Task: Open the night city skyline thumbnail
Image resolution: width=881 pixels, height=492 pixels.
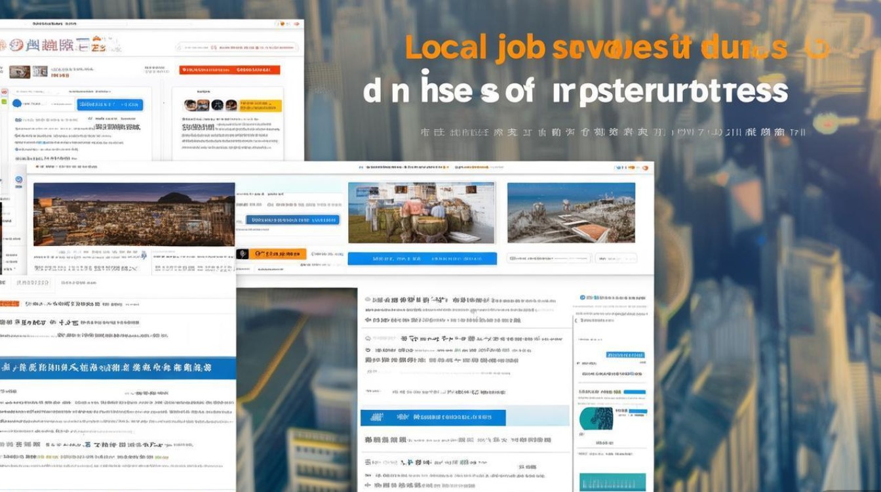Action: [134, 214]
